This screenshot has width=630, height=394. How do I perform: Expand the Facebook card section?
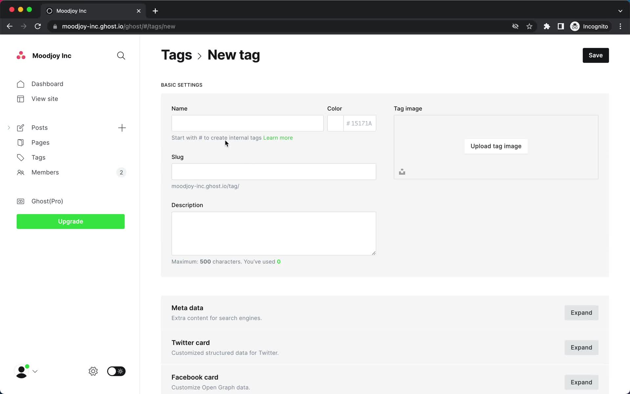pos(581,382)
